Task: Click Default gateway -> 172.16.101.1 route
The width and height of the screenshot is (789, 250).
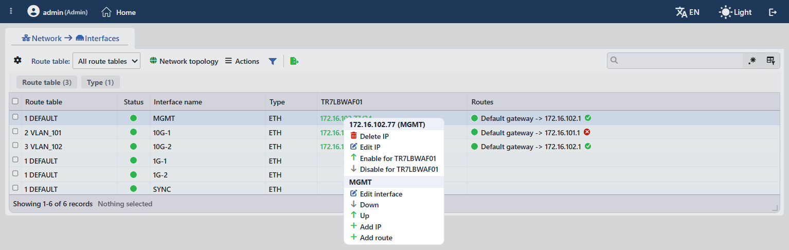Action: (x=530, y=133)
